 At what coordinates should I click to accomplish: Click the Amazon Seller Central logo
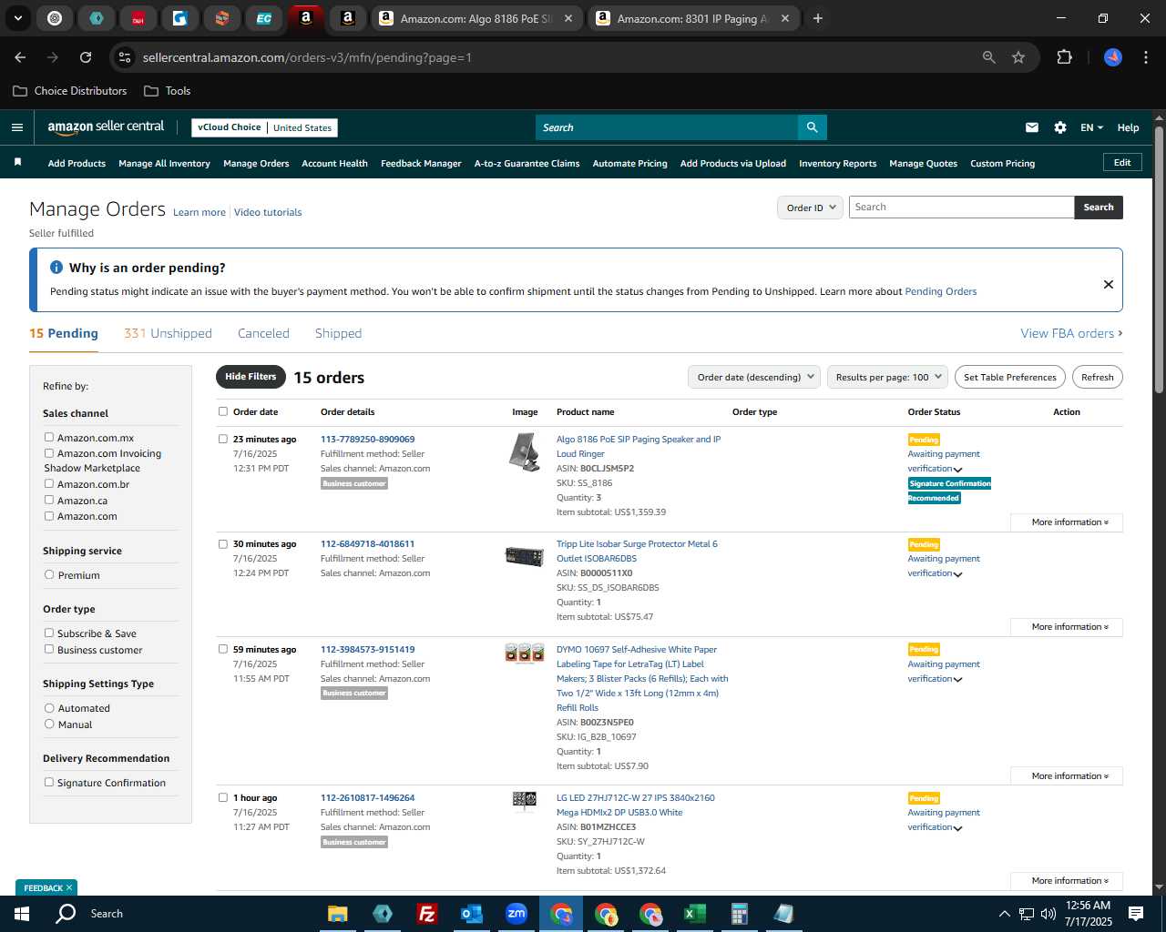coord(106,127)
